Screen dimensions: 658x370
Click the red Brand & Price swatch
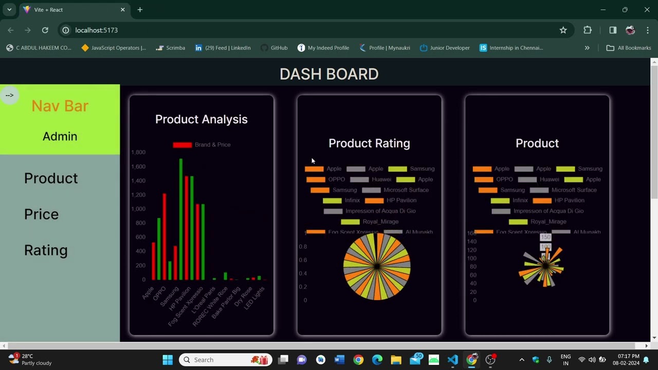click(182, 145)
